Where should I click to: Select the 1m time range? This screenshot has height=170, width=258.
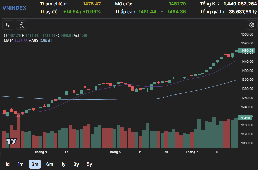coord(20,164)
